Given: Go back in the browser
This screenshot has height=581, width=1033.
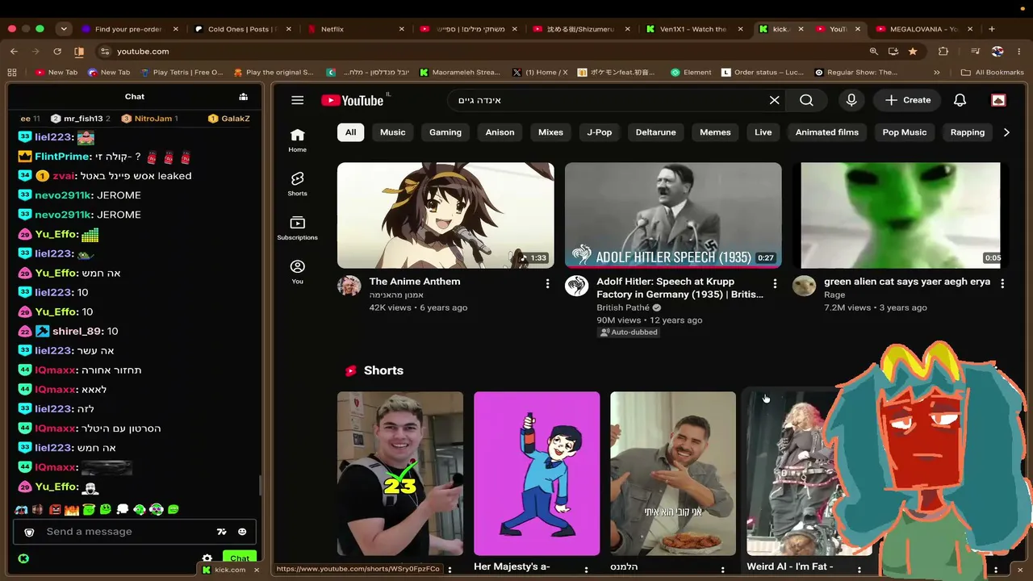Looking at the screenshot, I should click(14, 51).
